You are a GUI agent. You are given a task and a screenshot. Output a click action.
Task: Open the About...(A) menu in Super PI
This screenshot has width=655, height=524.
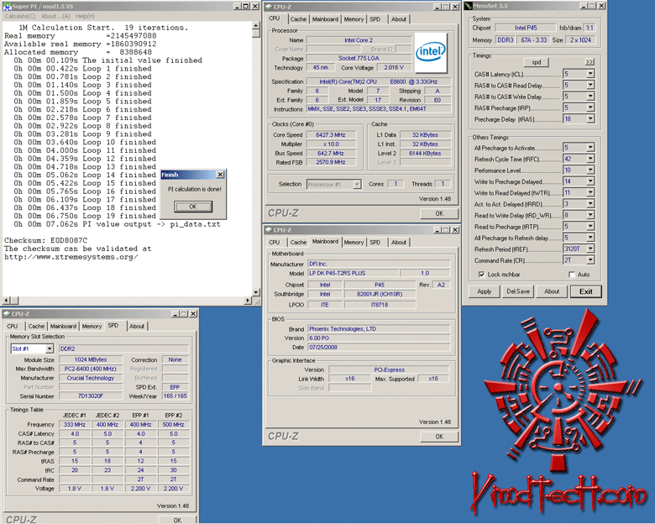click(x=55, y=16)
